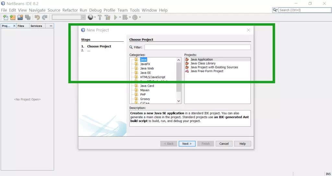Image resolution: width=332 pixels, height=176 pixels.
Task: Click the folder icon beside Groovy
Action: click(x=136, y=99)
